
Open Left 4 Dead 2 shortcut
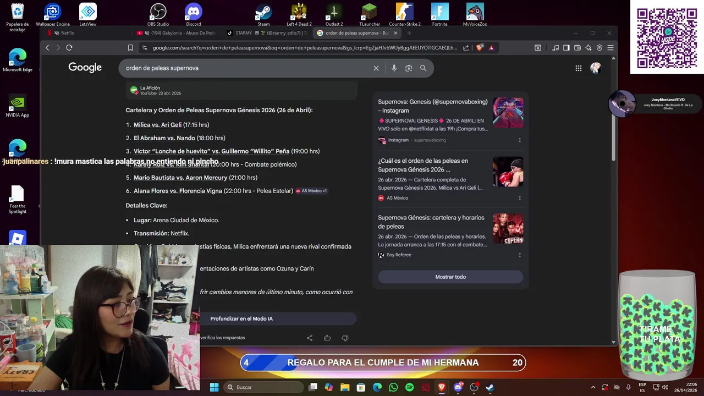(299, 15)
